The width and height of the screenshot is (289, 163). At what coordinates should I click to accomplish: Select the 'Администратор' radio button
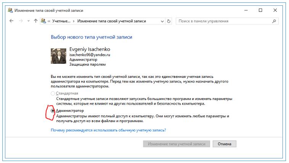coord(53,111)
